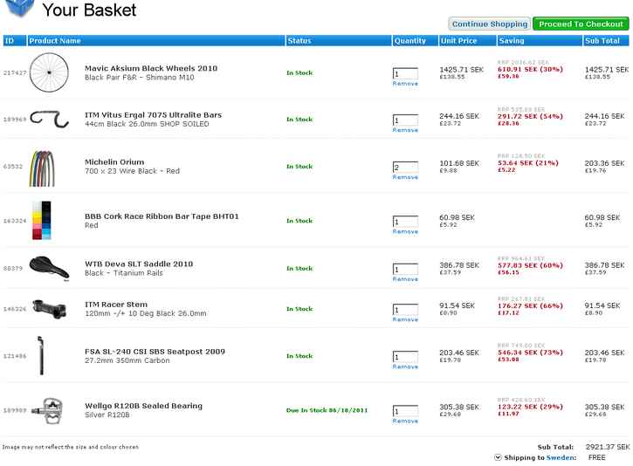
Task: Select product ID 189969
Action: point(15,120)
